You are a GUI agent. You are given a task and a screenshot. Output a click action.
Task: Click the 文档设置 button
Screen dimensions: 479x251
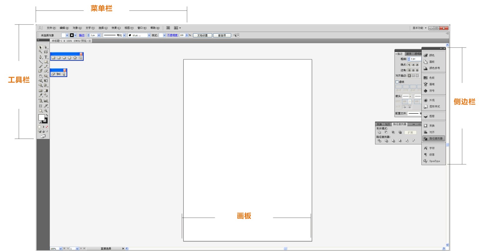(202, 35)
